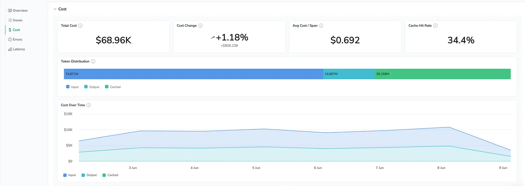Click the Latency bar chart icon
This screenshot has width=525, height=186.
10,49
